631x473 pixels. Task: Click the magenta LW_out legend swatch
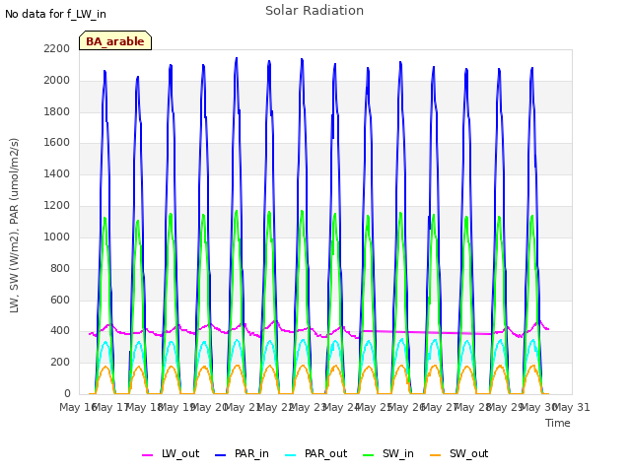point(147,455)
